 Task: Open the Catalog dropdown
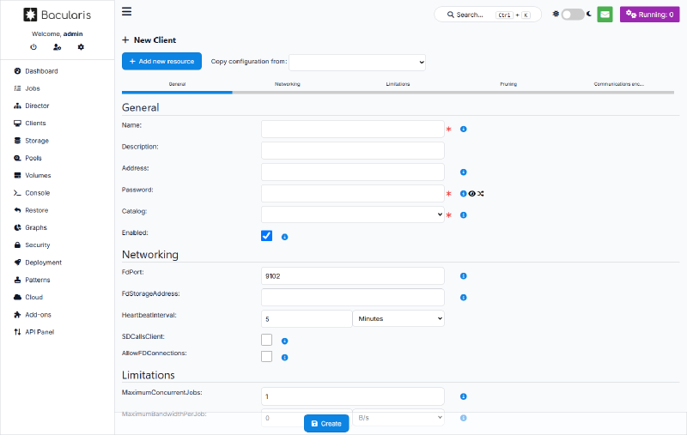pyautogui.click(x=353, y=214)
